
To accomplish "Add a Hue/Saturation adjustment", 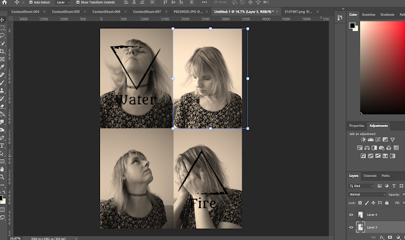I will (359, 148).
